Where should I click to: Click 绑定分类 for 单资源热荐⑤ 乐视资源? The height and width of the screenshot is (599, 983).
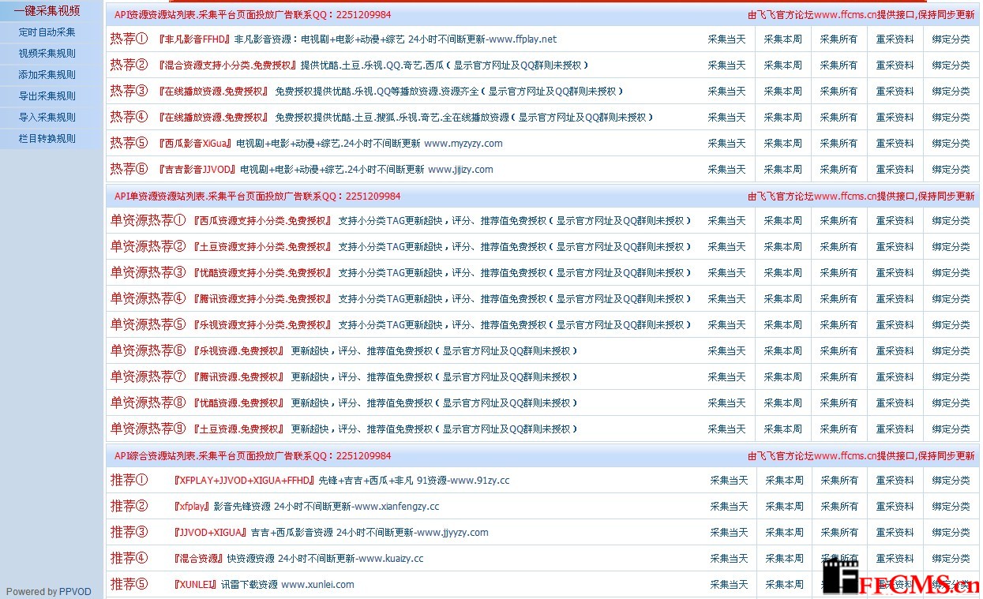[x=951, y=325]
